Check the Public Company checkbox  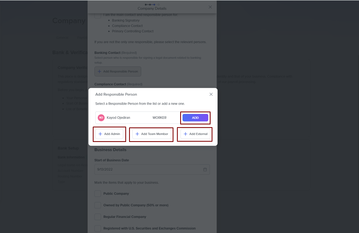tap(98, 194)
